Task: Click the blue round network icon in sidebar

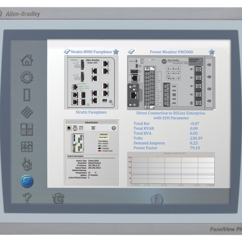Action: (27, 181)
